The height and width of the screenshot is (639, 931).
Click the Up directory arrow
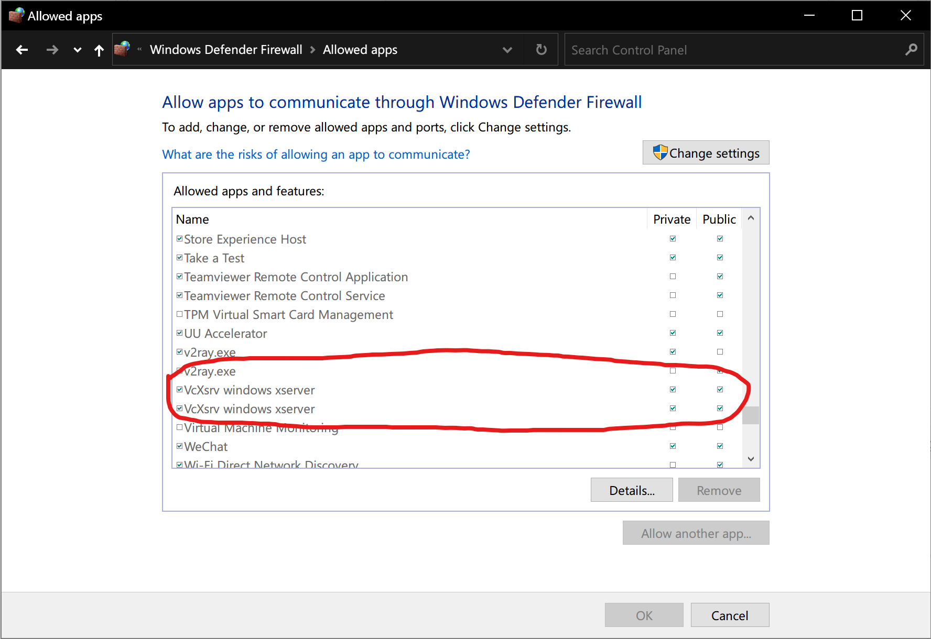[x=99, y=50]
